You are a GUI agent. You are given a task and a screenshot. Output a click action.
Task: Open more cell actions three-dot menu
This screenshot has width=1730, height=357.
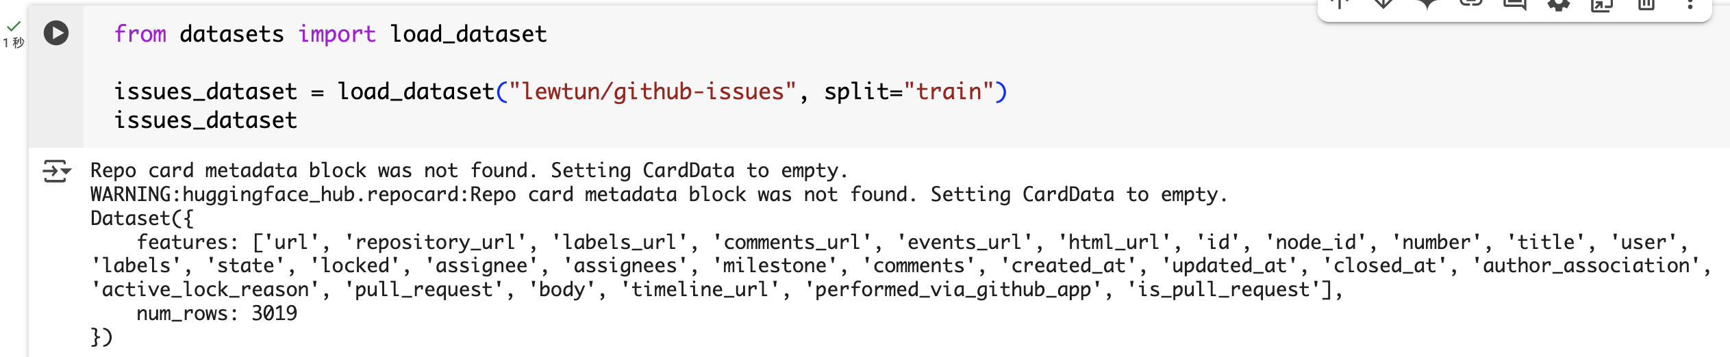1690,4
